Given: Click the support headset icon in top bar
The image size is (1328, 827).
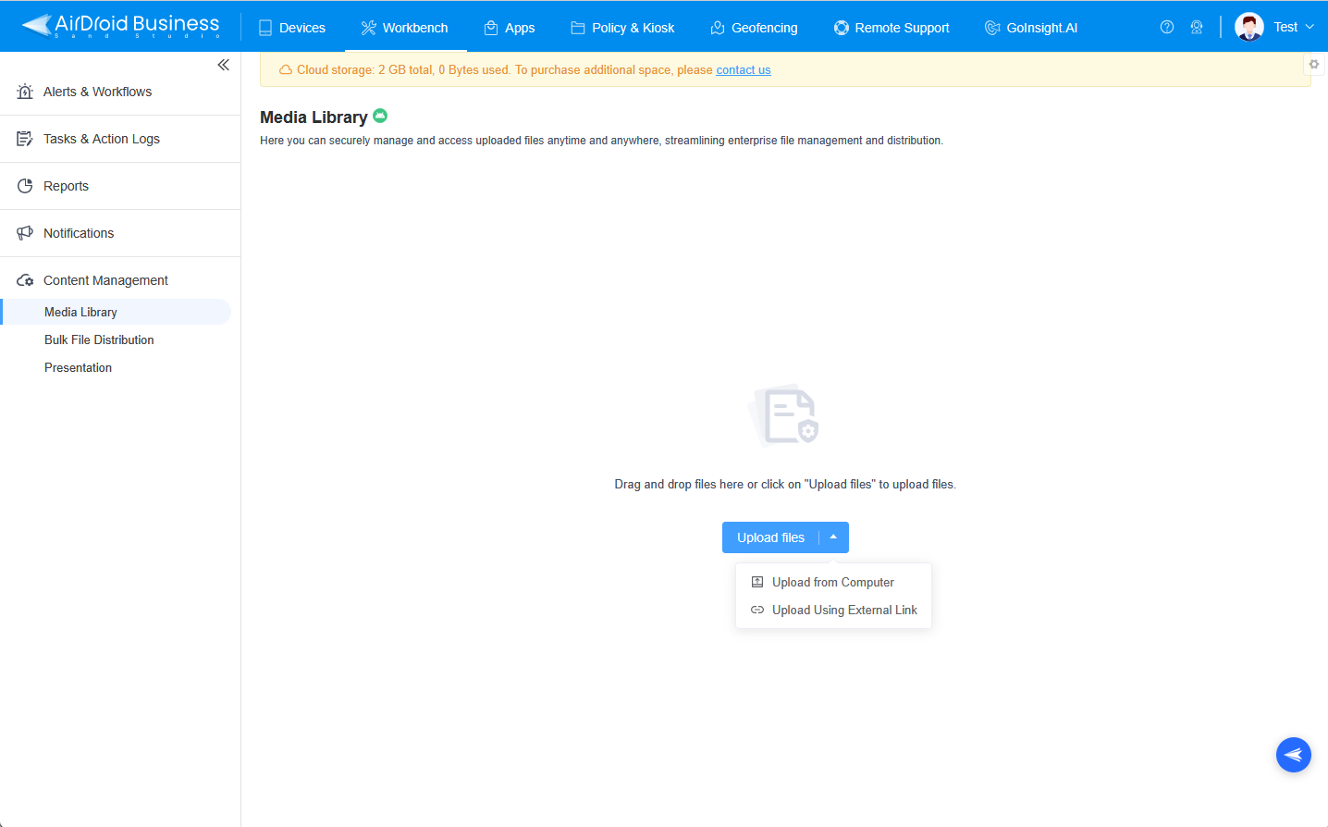Looking at the screenshot, I should 1197,27.
